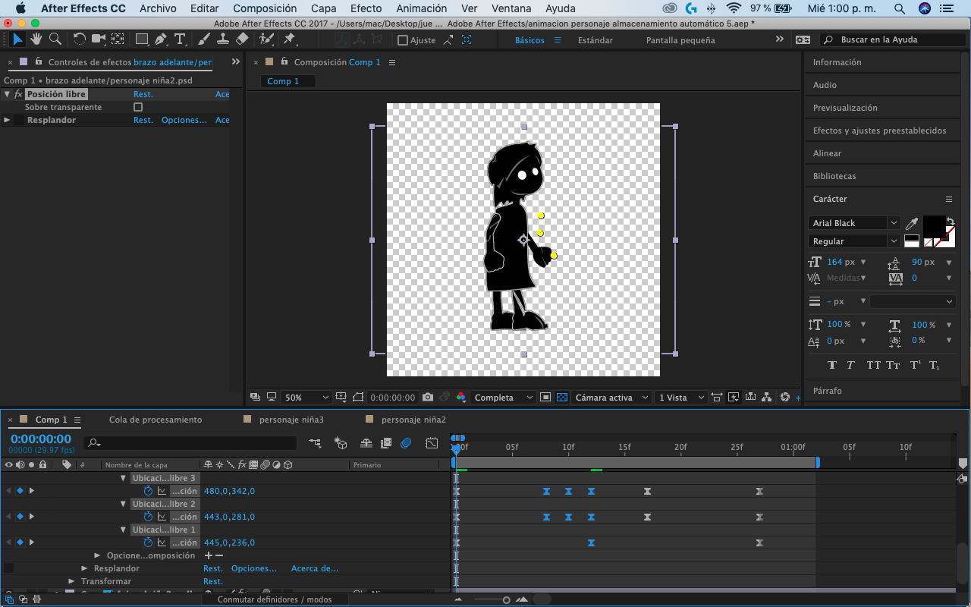This screenshot has height=607, width=971.
Task: Click the snapshot camera icon in viewer
Action: 428,398
